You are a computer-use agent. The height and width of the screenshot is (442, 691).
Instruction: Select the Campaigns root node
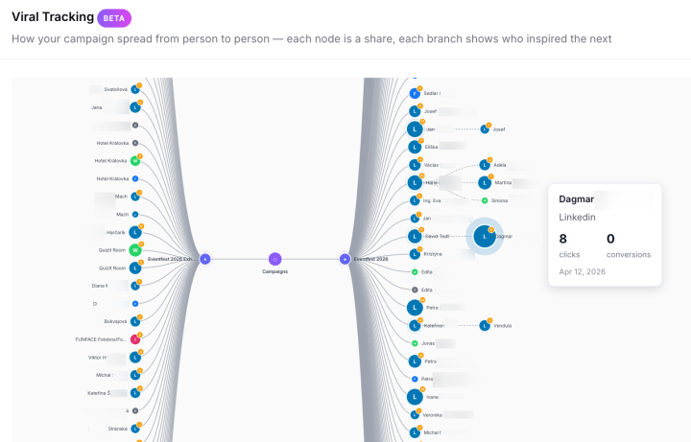(275, 259)
